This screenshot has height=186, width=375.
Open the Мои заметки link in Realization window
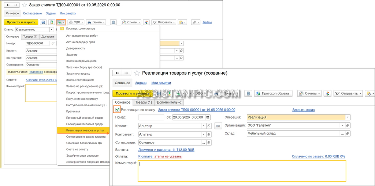click(161, 83)
